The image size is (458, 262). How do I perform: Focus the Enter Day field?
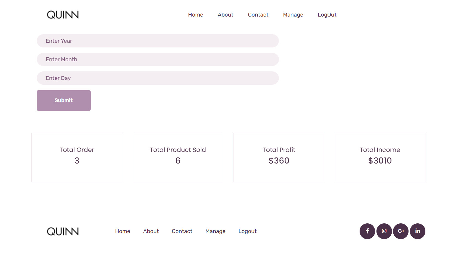[158, 78]
